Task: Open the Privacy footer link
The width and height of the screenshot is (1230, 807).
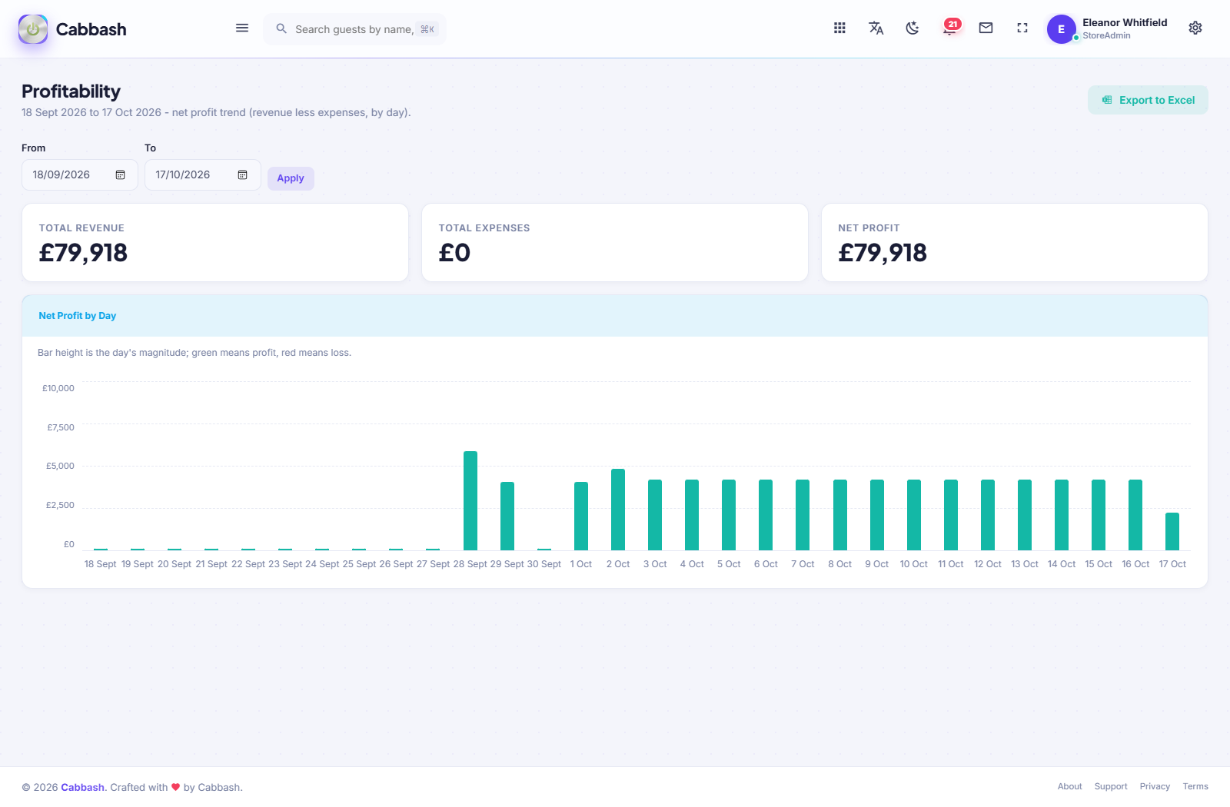Action: coord(1155,786)
